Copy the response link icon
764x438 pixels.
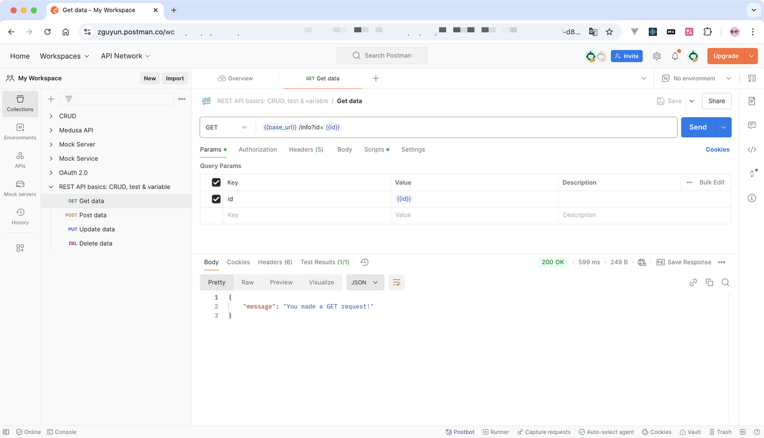(693, 283)
